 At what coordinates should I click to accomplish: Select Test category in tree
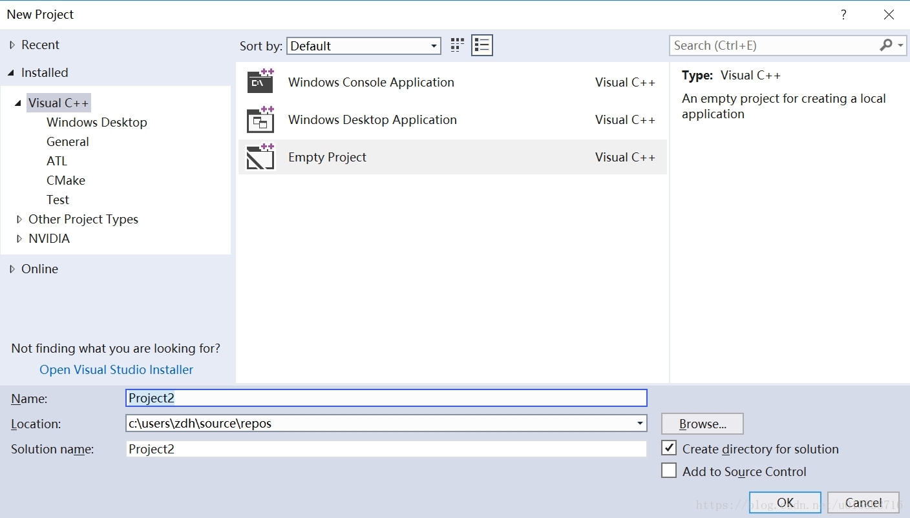[x=58, y=200]
